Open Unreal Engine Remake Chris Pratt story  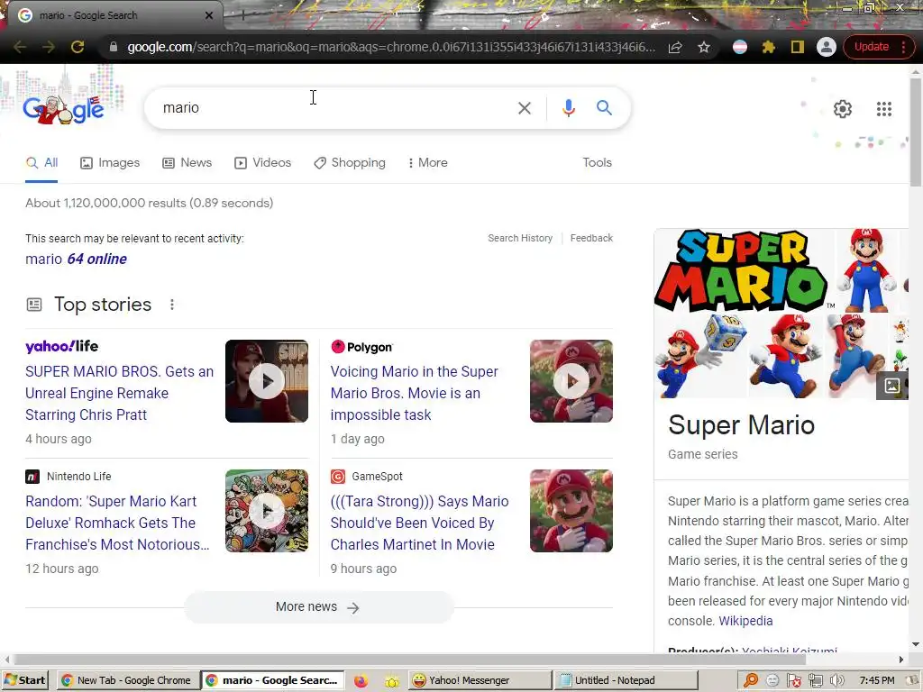(x=120, y=393)
